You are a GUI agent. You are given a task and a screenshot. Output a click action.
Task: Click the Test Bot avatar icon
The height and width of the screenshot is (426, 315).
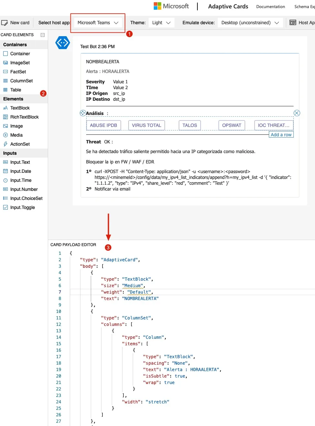63,43
